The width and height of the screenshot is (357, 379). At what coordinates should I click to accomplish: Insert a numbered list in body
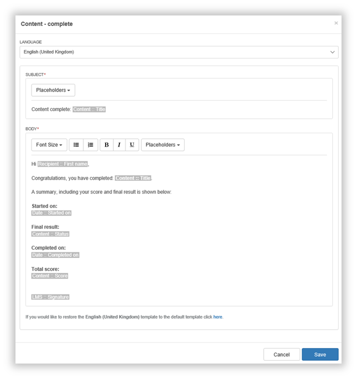pos(91,145)
